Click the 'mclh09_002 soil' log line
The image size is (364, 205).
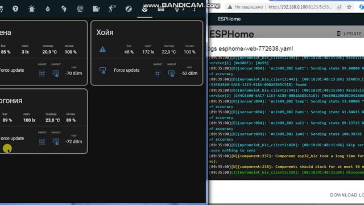(x=287, y=126)
